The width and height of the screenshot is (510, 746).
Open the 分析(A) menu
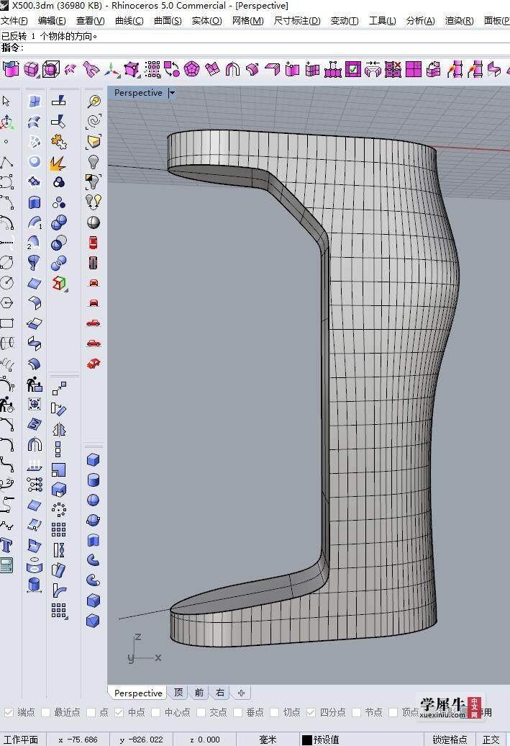(421, 20)
